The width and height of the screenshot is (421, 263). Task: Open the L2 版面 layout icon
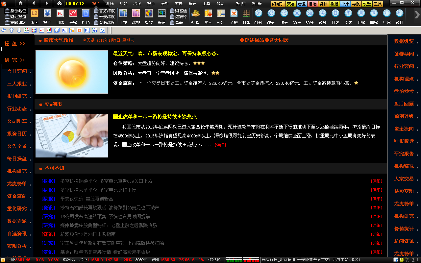pyautogui.click(x=34, y=17)
